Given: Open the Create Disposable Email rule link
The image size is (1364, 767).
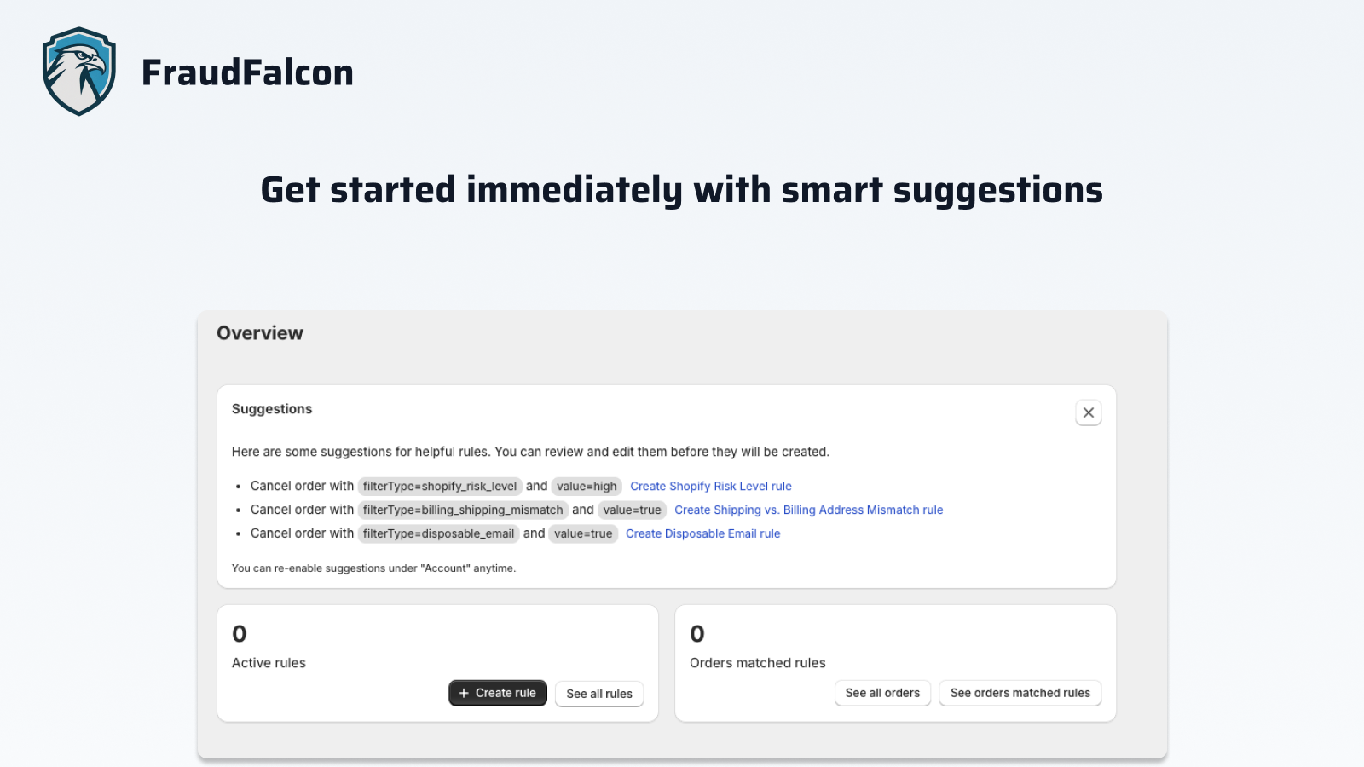Looking at the screenshot, I should (x=702, y=533).
